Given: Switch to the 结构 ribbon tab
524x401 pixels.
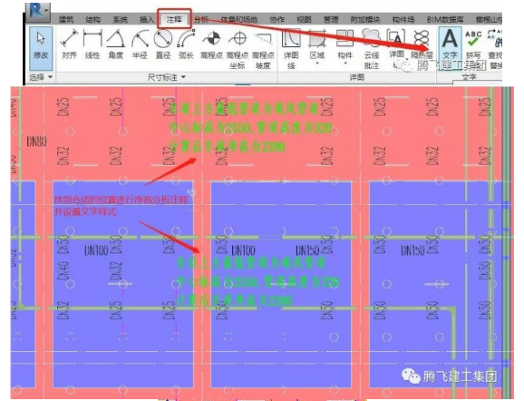Looking at the screenshot, I should [92, 20].
